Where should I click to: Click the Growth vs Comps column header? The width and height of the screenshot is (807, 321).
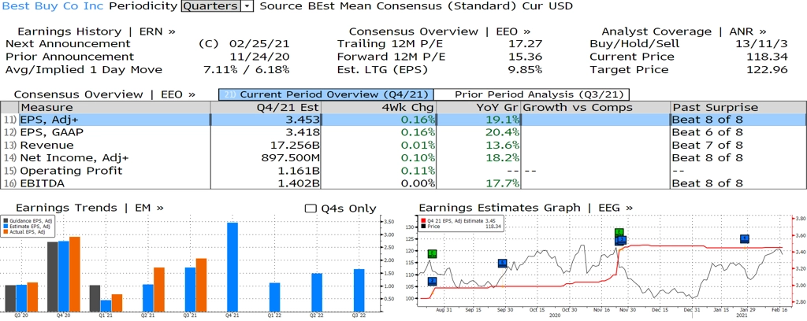click(596, 107)
